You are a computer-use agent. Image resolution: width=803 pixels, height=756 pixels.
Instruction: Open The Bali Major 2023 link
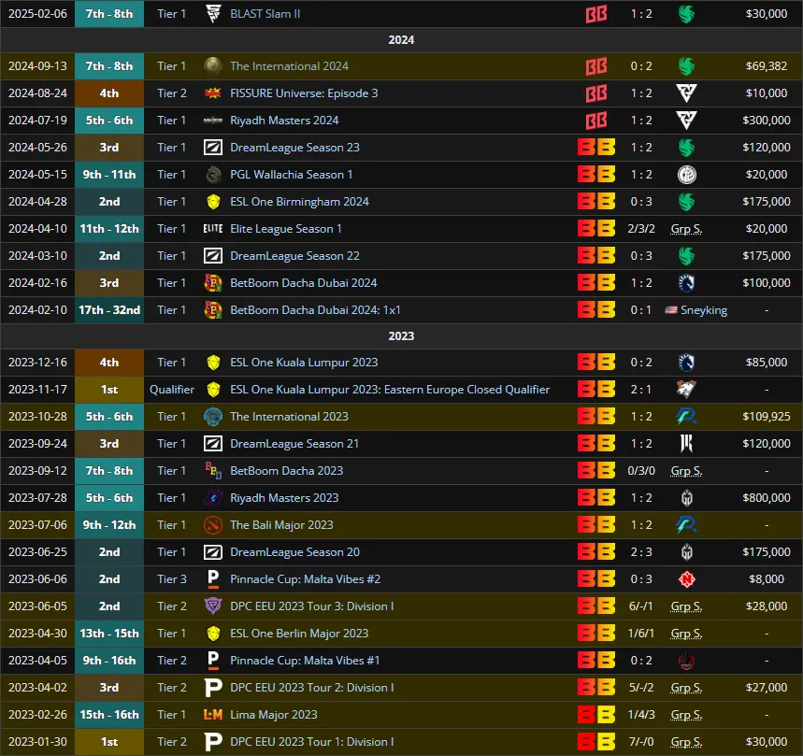(x=281, y=525)
